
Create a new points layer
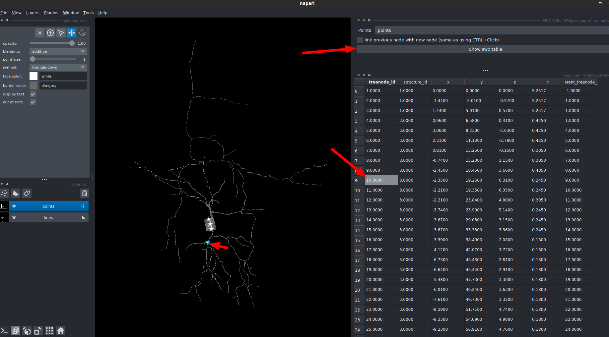5,193
